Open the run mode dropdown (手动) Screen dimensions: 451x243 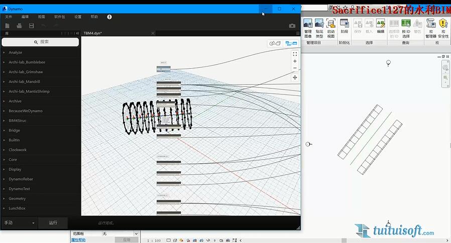point(20,223)
